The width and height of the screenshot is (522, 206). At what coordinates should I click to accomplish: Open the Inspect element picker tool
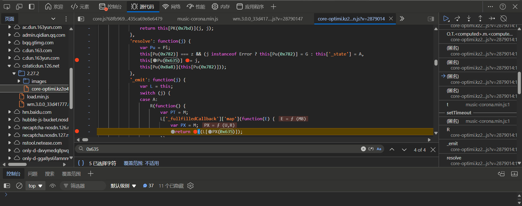[7, 6]
